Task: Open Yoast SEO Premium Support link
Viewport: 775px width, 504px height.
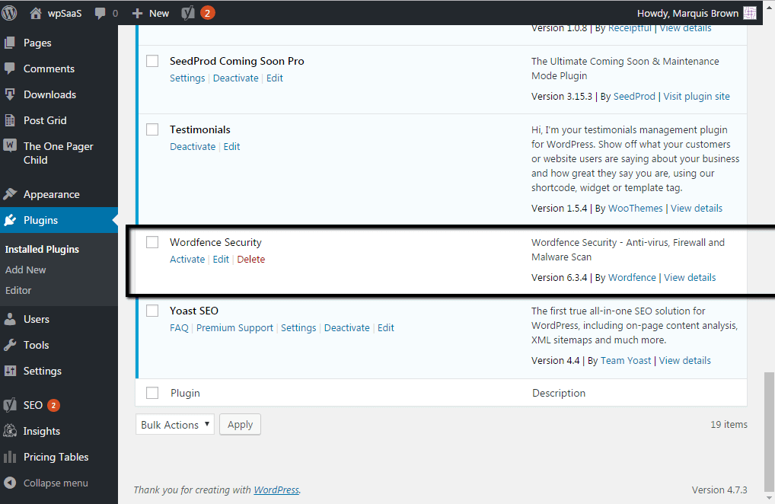Action: (x=234, y=328)
